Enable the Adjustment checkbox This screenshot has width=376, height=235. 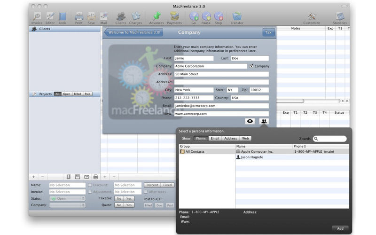(x=90, y=192)
